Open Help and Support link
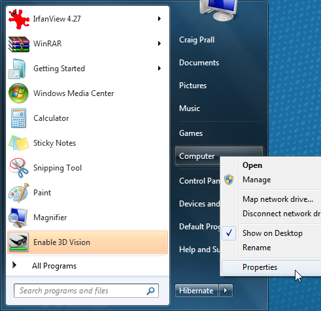Screen dimensions: 321x311 point(199,250)
